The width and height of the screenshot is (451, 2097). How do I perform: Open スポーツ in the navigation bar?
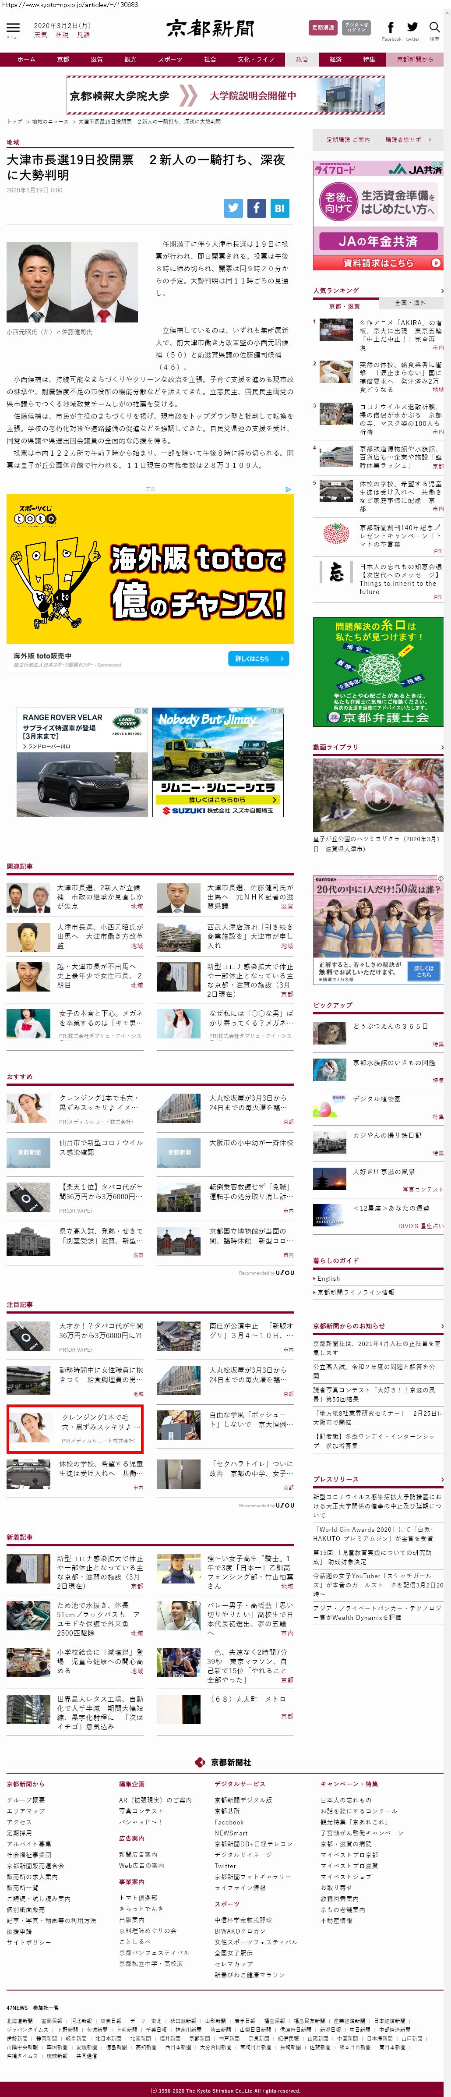(x=170, y=60)
